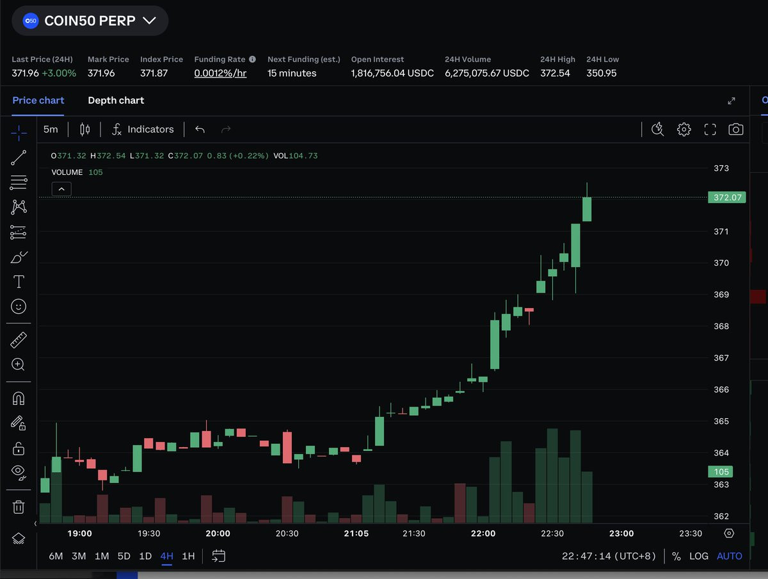The image size is (768, 579).
Task: Switch to the Depth chart tab
Action: pos(116,100)
